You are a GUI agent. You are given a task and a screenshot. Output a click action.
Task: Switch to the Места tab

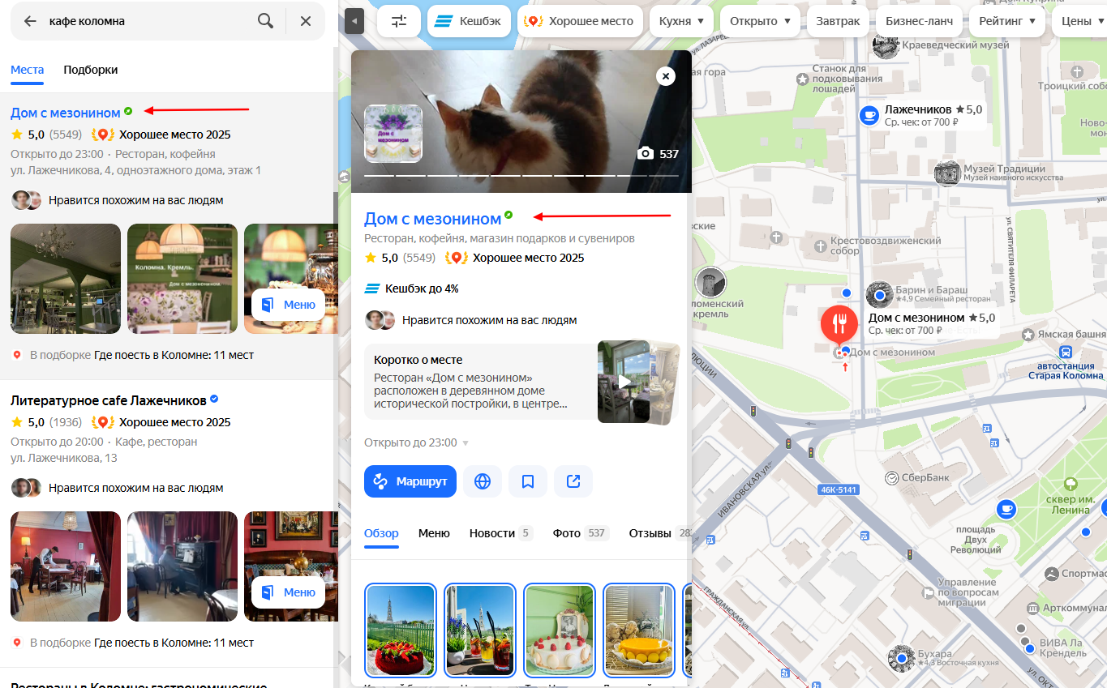click(x=28, y=70)
